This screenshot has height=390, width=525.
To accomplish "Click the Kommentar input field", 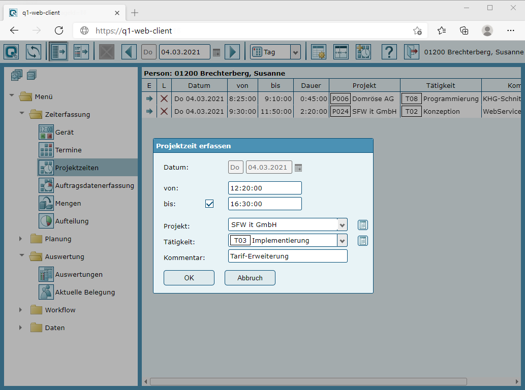I will (288, 256).
